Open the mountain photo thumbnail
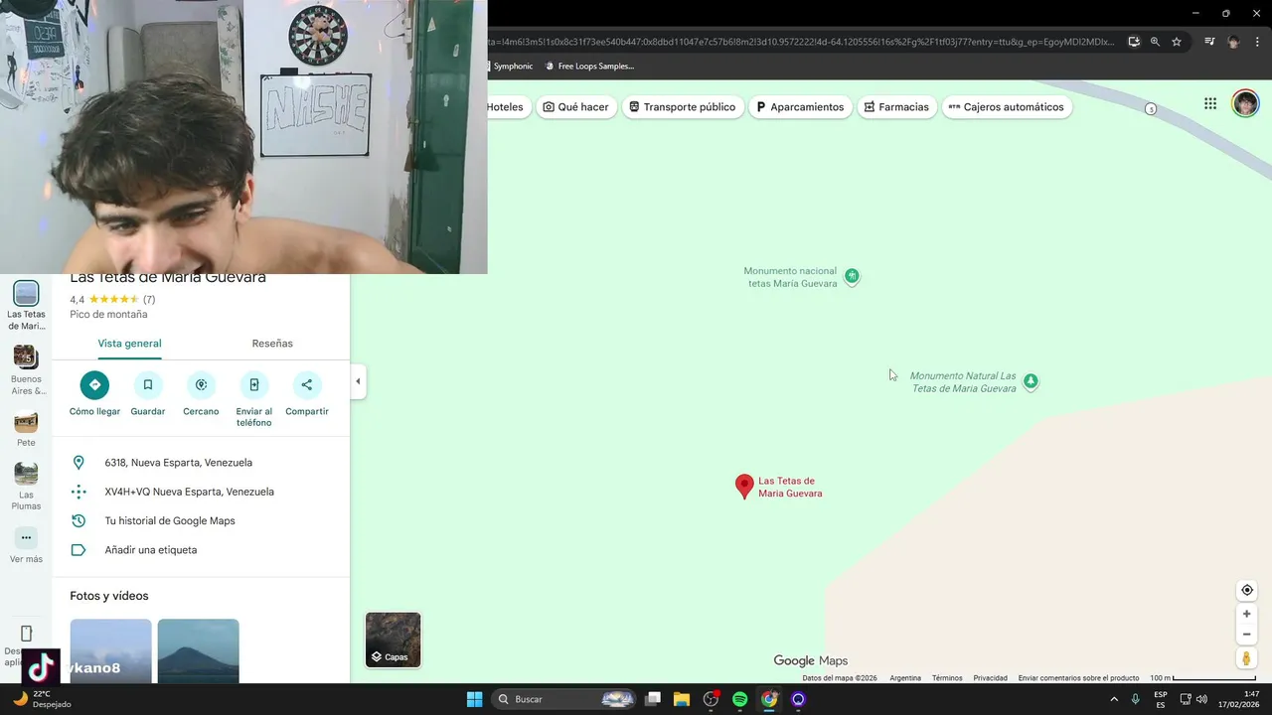 pos(198,651)
